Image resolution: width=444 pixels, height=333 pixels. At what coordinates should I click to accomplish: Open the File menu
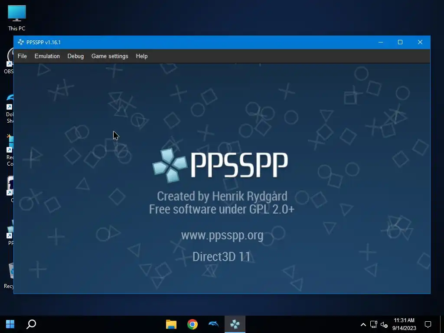click(x=22, y=56)
